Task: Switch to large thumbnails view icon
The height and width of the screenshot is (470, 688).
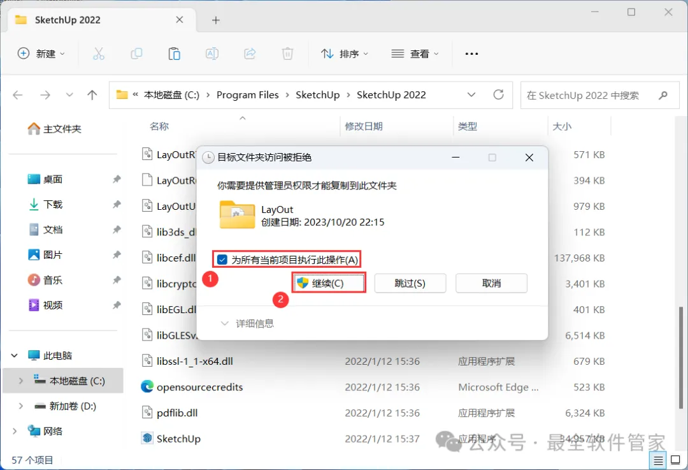Action: [x=676, y=460]
